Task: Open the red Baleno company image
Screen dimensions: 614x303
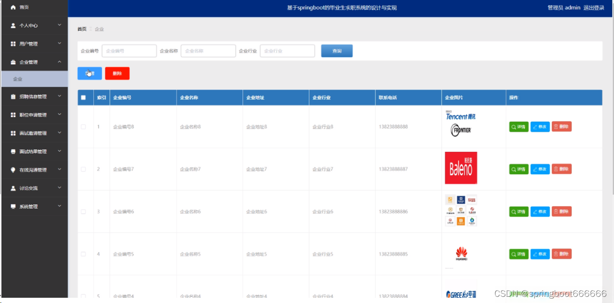Action: tap(461, 168)
